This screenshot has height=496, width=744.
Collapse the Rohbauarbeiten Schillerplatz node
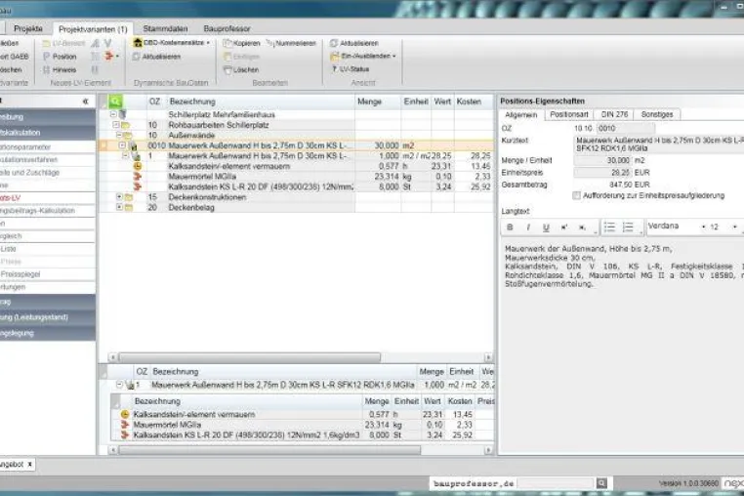click(x=116, y=124)
